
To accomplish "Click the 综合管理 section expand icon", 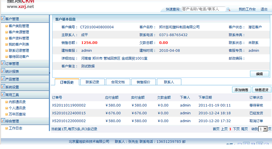I will click(3, 121).
